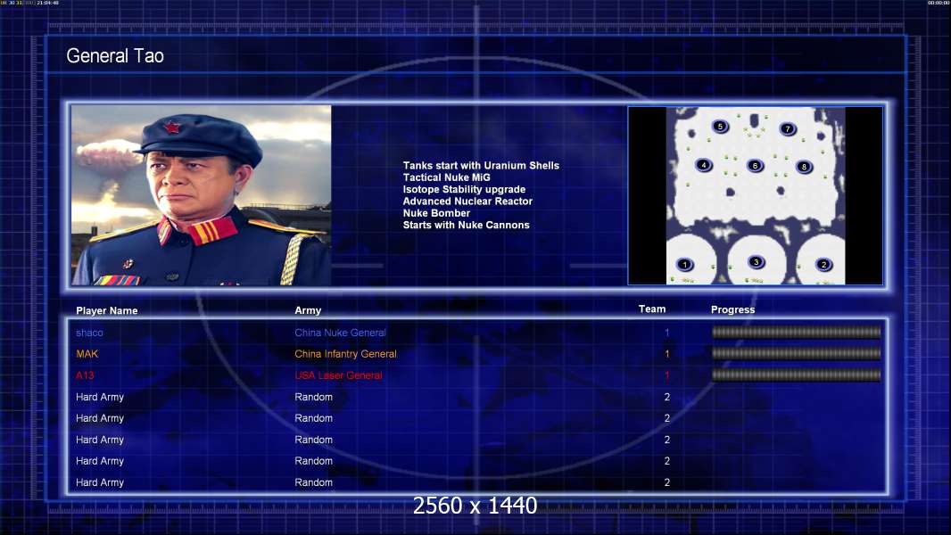Viewport: 951px width, 535px height.
Task: Click the General Tao title text
Action: point(115,56)
